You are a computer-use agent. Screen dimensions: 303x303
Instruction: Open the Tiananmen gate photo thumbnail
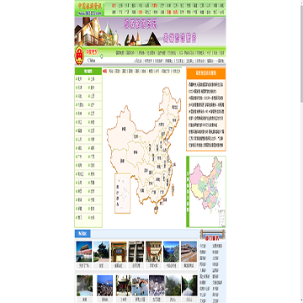84,252
